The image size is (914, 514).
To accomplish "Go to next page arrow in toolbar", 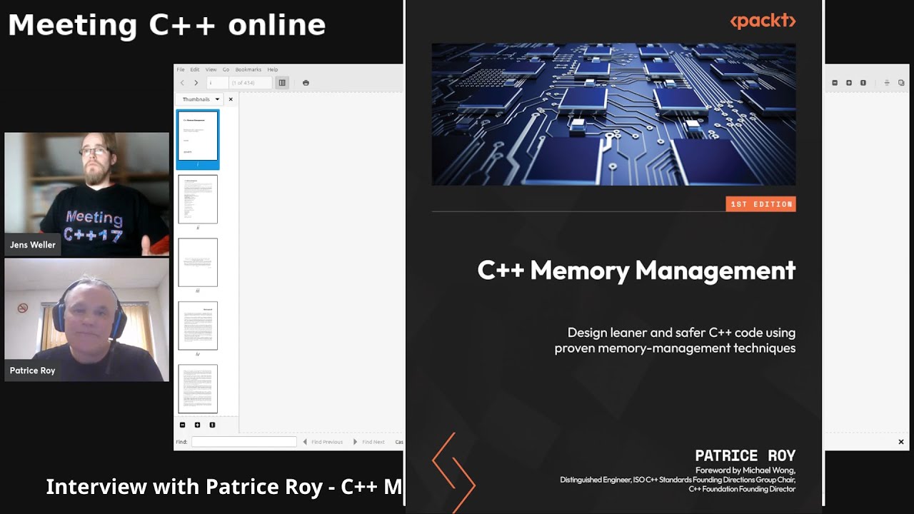I will point(196,83).
